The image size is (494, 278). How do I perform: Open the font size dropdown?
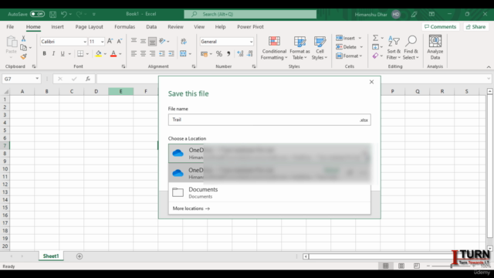pos(103,42)
